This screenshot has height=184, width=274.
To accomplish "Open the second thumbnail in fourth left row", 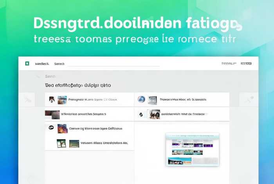I will point(74,143).
